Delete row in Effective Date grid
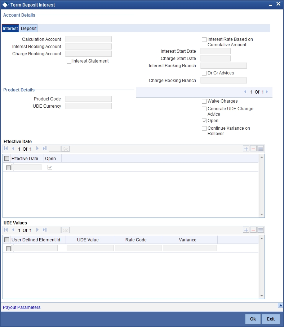 tap(253, 149)
